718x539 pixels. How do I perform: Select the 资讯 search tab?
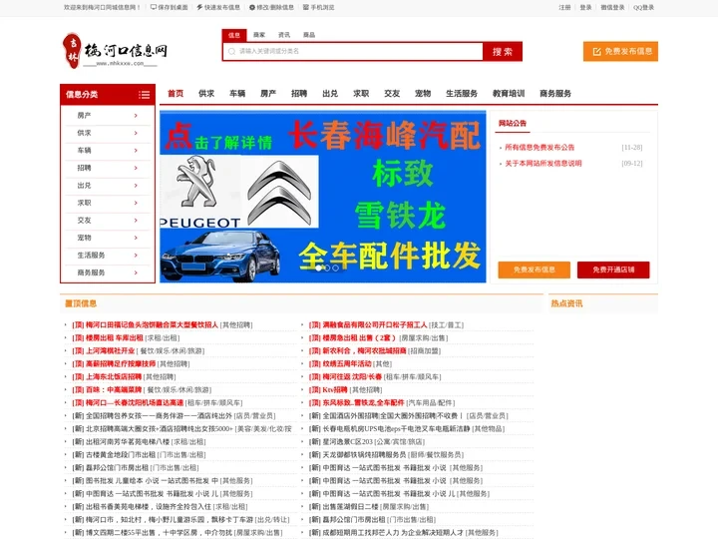tap(284, 35)
